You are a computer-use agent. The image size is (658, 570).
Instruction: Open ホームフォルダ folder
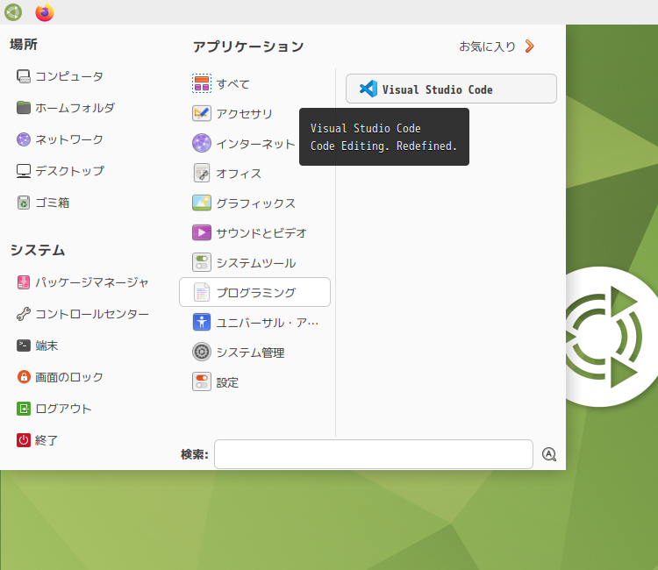66,108
